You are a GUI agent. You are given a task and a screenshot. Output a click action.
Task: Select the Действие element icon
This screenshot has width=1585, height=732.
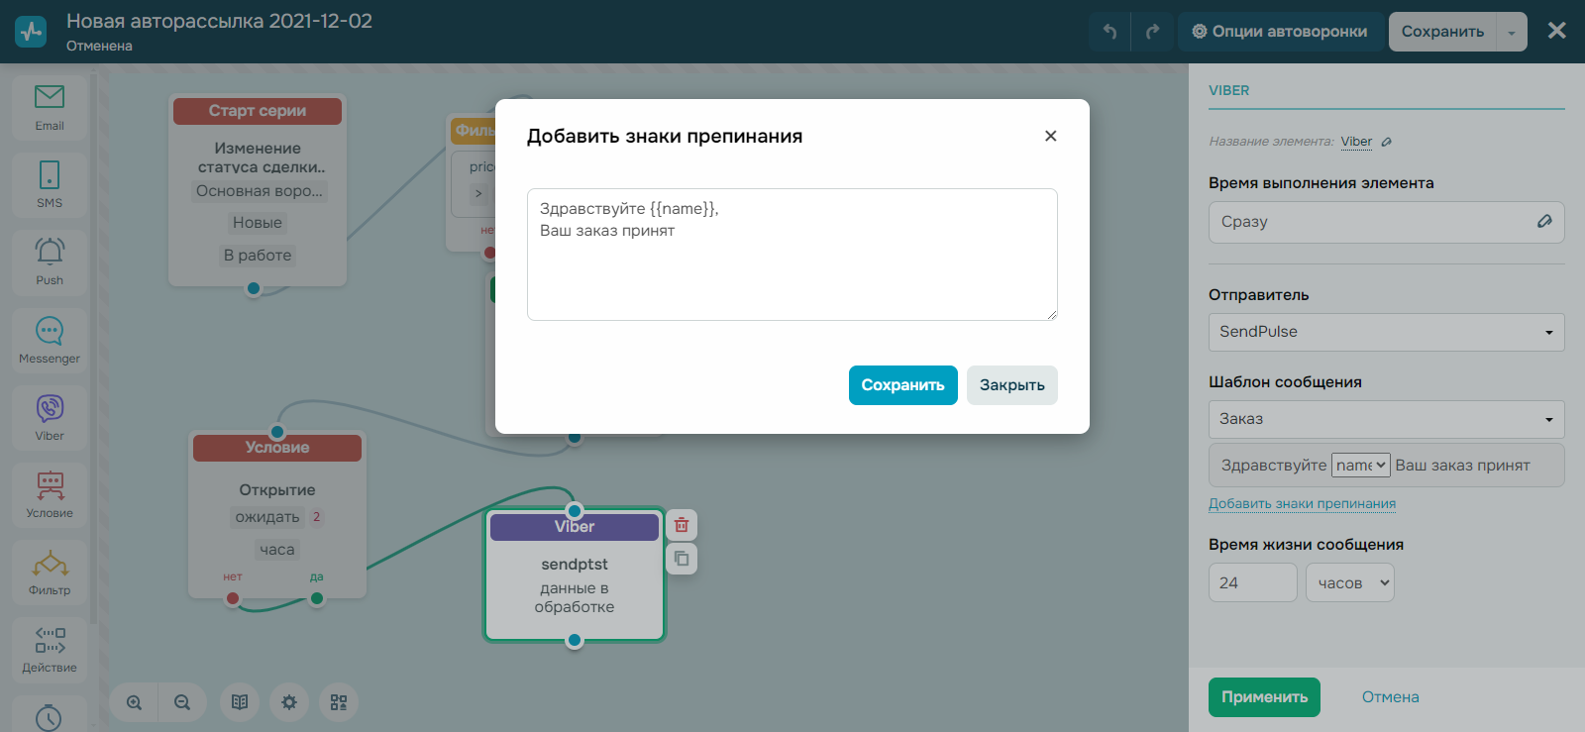pyautogui.click(x=50, y=649)
